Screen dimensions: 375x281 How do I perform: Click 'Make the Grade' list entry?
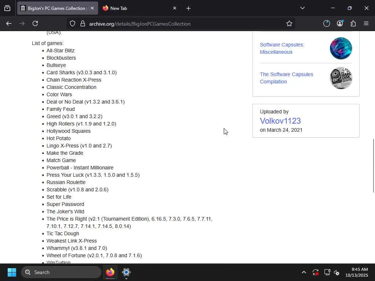pos(65,153)
